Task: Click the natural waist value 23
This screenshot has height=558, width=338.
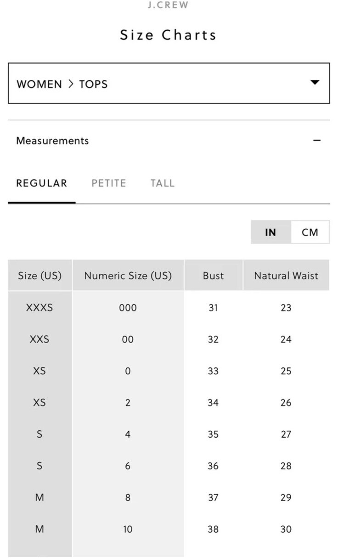Action: click(x=286, y=308)
